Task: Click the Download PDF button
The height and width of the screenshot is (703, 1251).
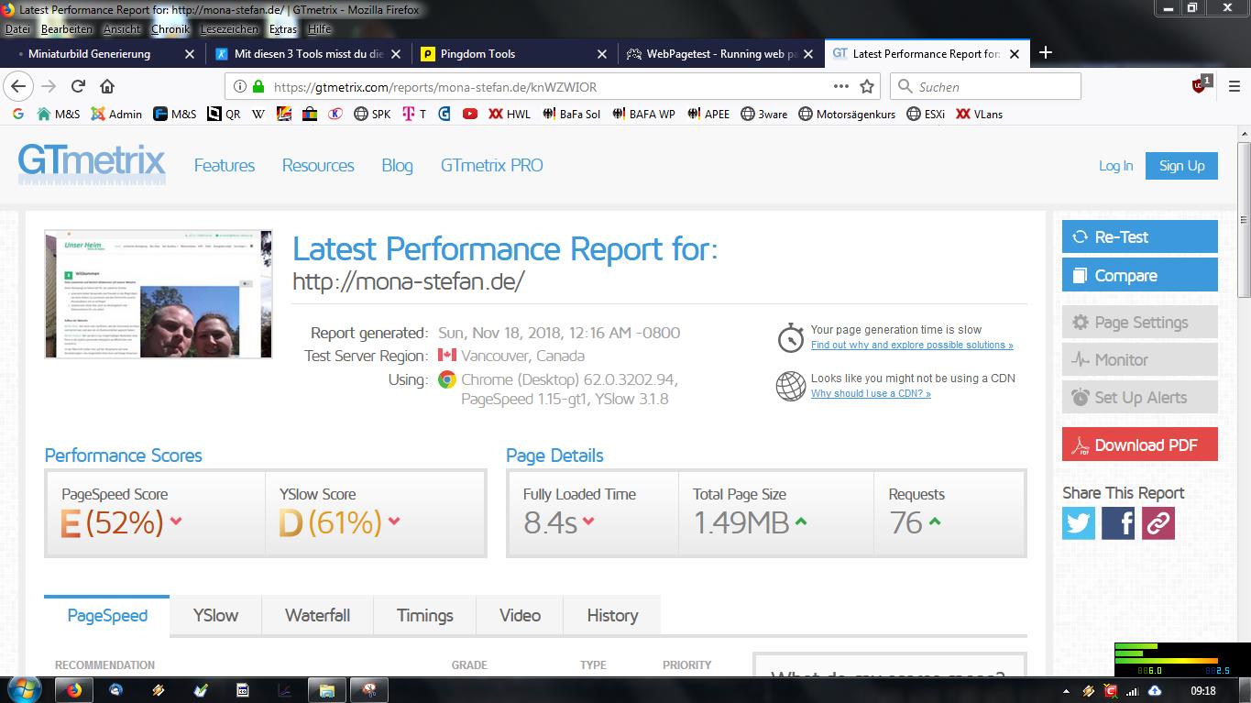Action: [x=1139, y=445]
